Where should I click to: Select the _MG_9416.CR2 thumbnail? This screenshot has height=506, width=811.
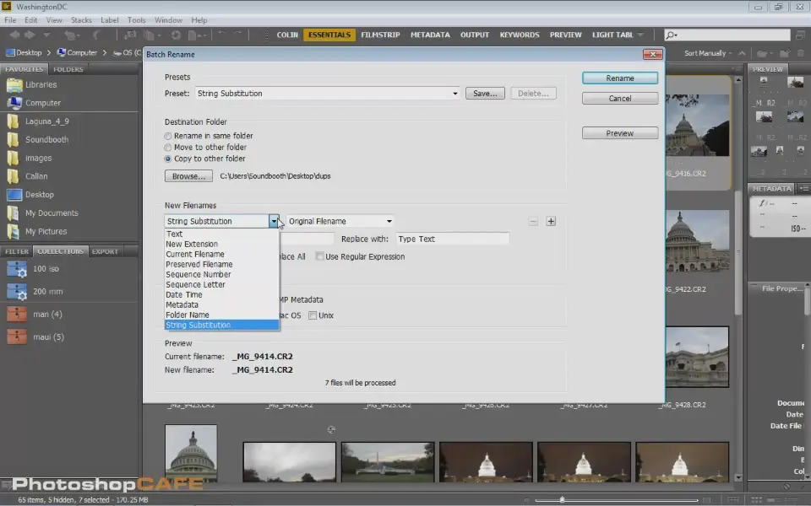(x=697, y=126)
